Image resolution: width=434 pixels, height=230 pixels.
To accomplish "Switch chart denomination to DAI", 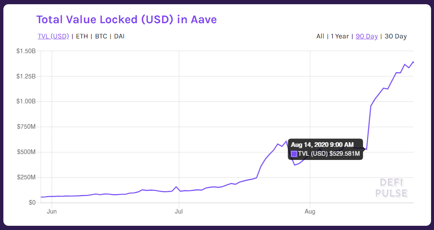I will 119,36.
